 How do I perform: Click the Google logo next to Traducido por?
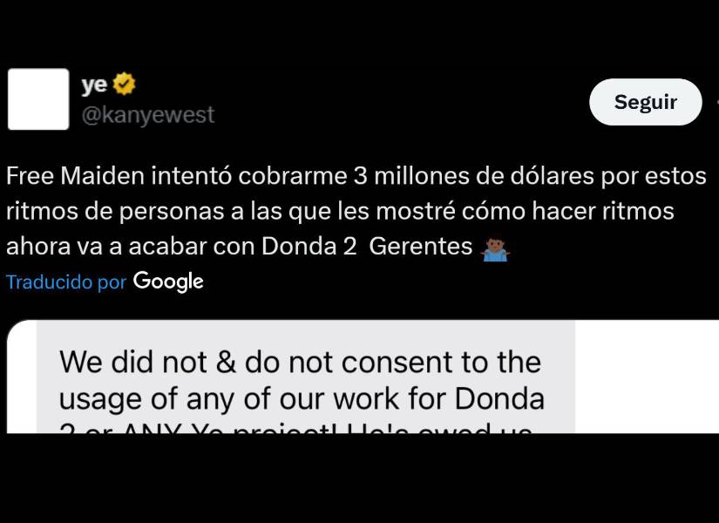(168, 282)
